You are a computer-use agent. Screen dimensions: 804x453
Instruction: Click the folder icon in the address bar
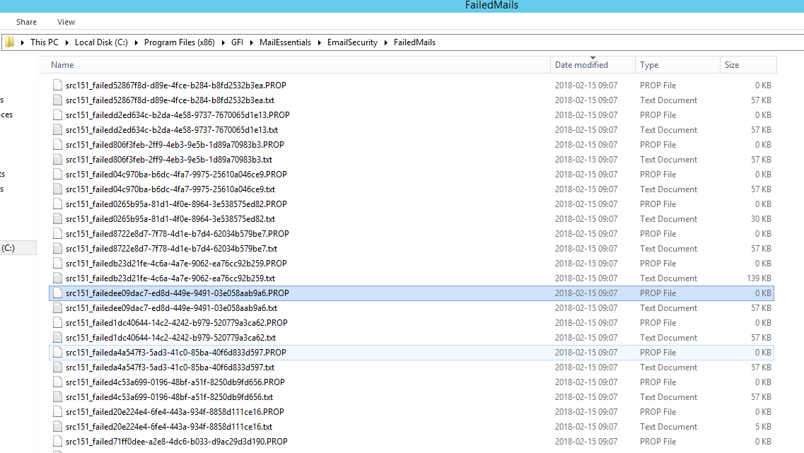click(x=9, y=42)
